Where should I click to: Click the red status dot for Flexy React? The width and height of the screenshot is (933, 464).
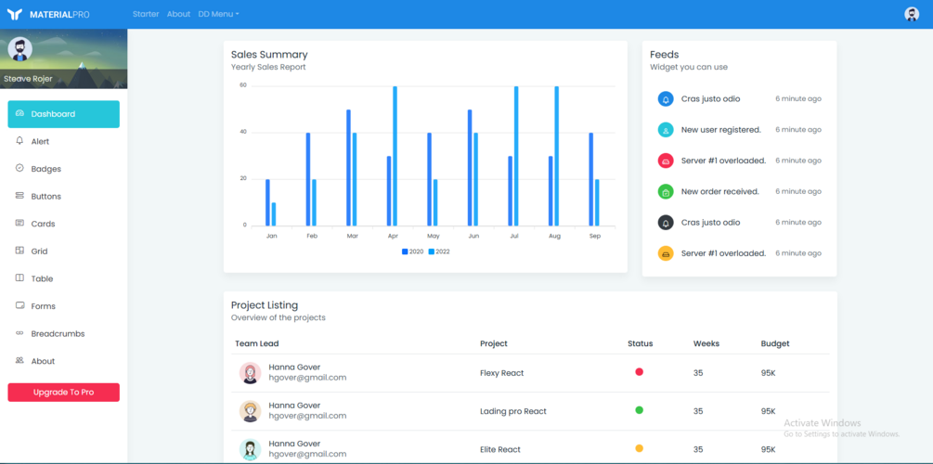tap(639, 372)
